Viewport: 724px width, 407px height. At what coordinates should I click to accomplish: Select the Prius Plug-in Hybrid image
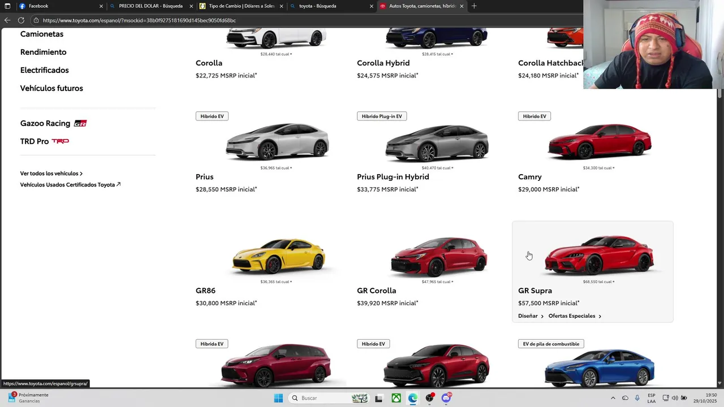point(437,142)
